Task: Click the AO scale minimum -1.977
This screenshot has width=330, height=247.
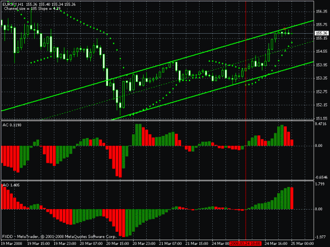Action: (x=320, y=237)
